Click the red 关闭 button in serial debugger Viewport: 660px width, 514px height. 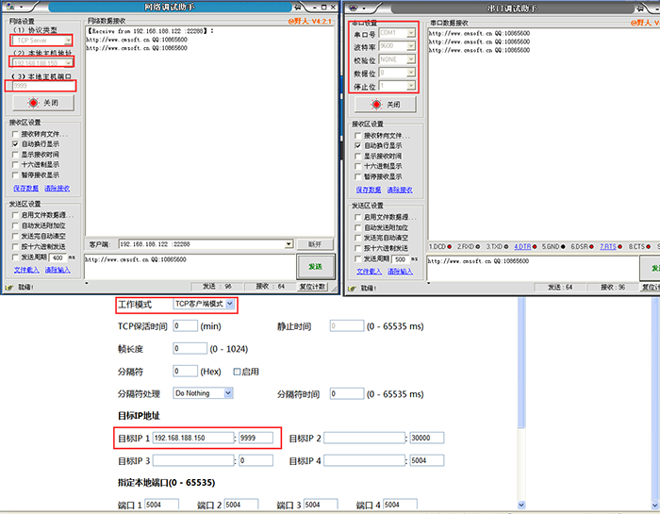coord(385,105)
